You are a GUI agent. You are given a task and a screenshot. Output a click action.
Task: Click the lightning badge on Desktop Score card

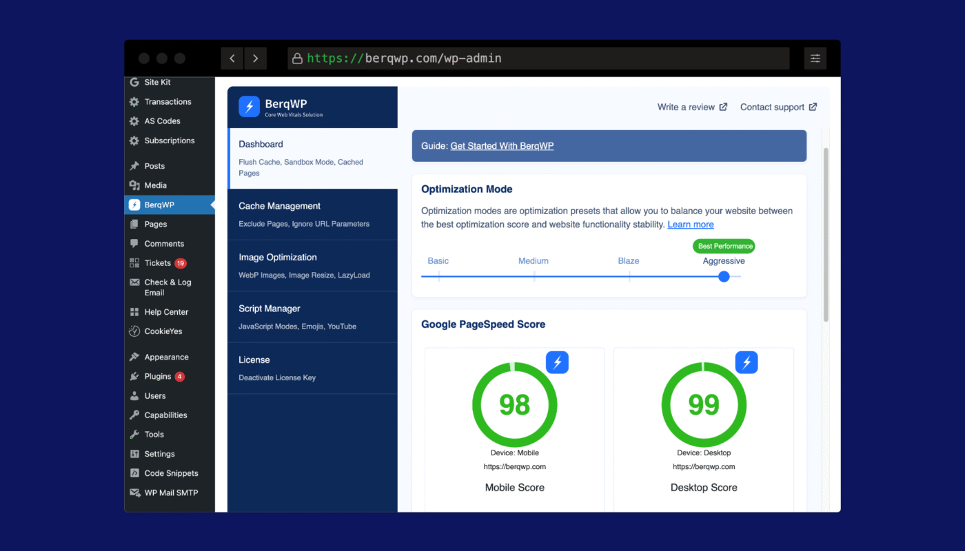pos(746,362)
